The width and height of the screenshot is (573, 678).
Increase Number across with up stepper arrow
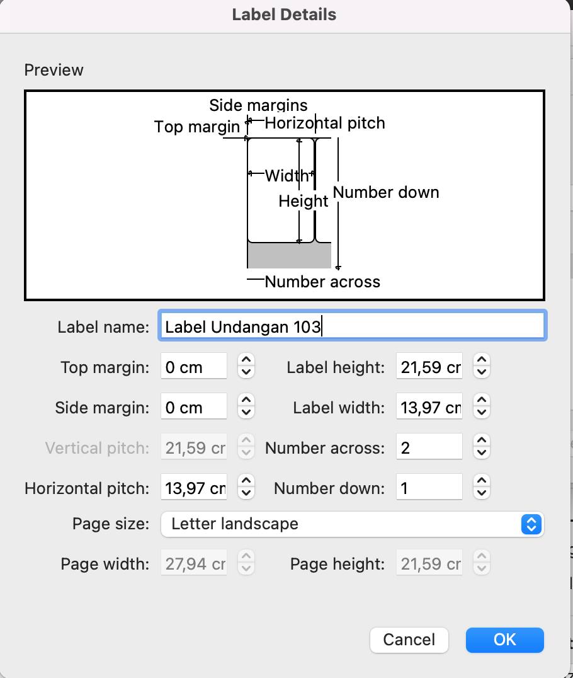pos(482,440)
